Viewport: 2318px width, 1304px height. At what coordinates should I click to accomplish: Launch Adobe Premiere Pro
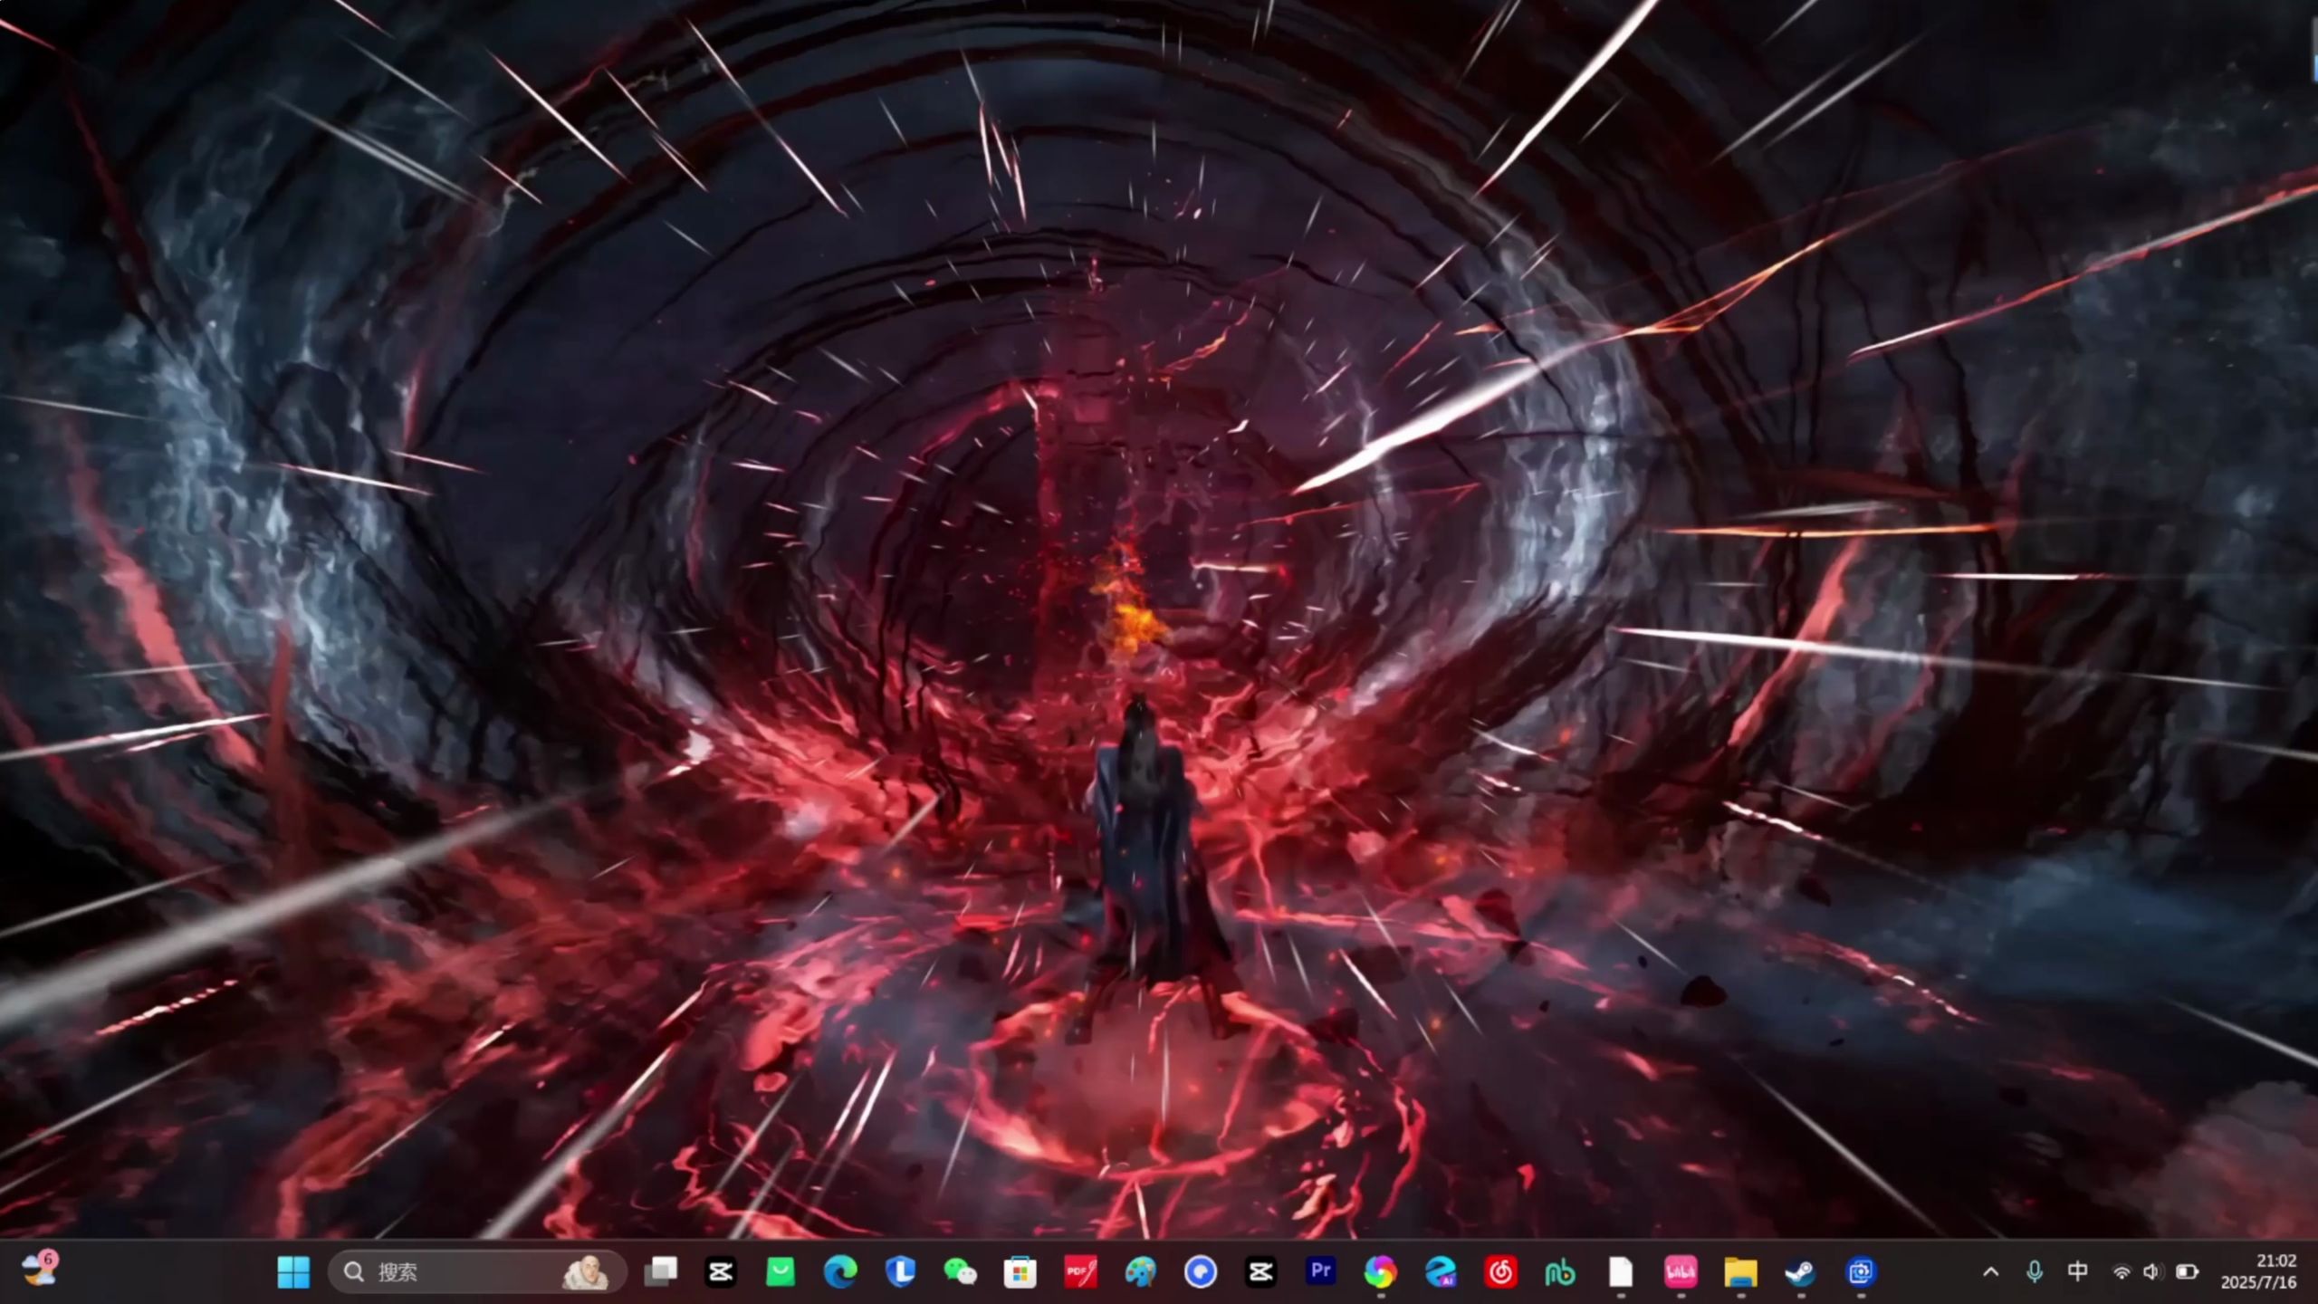[x=1321, y=1271]
